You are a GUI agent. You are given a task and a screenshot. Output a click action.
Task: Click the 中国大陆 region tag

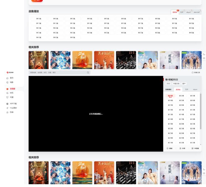click(176, 84)
